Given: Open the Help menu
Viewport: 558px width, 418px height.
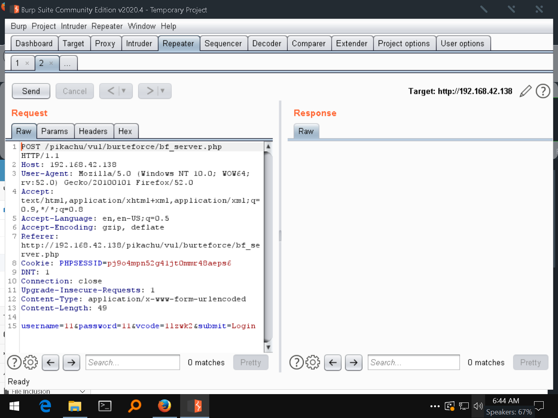Looking at the screenshot, I should 169,26.
